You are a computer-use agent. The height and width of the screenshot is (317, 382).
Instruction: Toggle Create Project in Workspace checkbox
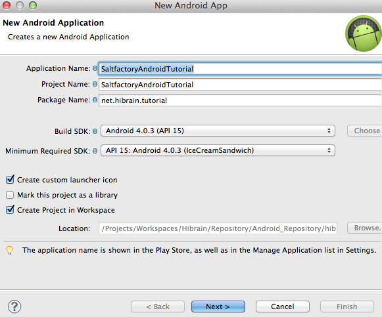pos(10,209)
